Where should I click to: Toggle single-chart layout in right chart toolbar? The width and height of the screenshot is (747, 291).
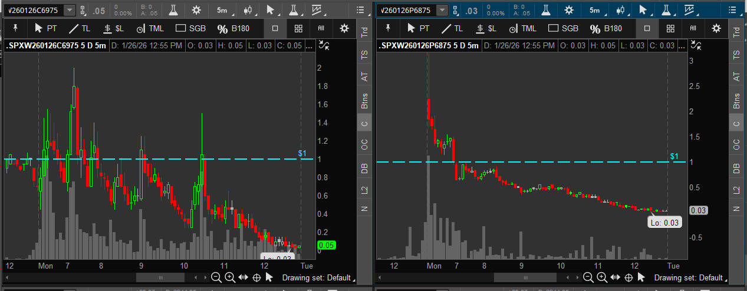click(x=647, y=28)
